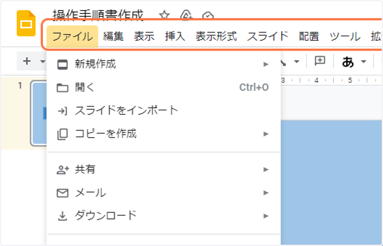Click the 操作手順書作成 document title
Image resolution: width=383 pixels, height=246 pixels.
[x=98, y=15]
